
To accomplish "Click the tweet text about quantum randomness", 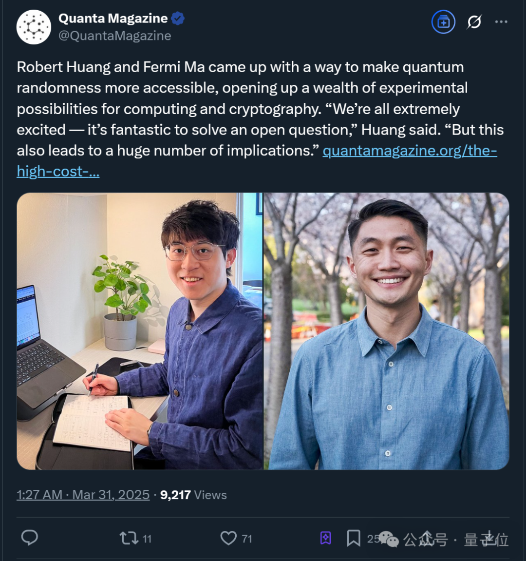I will coord(260,109).
